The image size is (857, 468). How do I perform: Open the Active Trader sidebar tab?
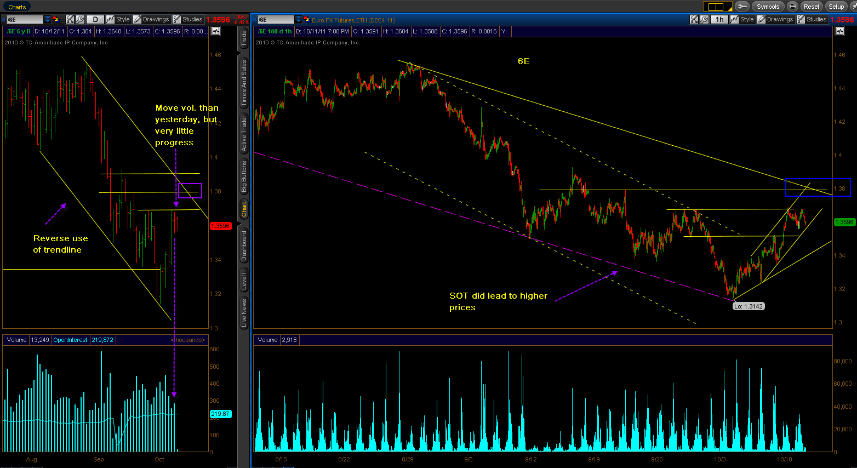tap(244, 133)
